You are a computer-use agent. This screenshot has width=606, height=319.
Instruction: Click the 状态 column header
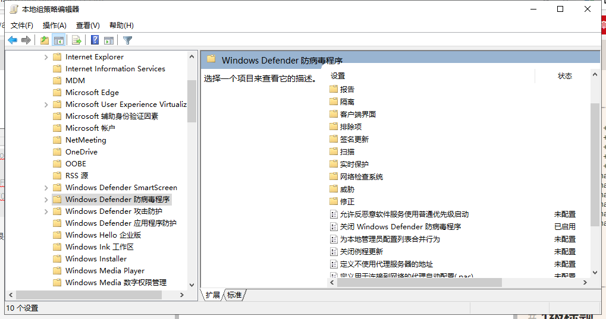[564, 76]
